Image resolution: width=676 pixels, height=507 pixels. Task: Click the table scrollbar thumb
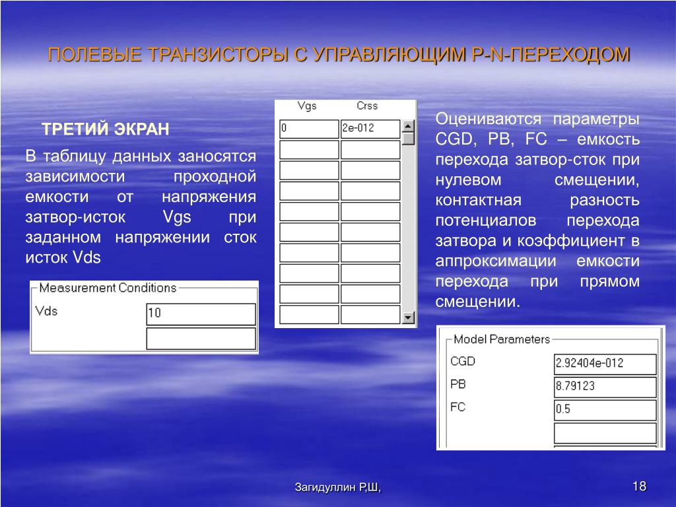408,139
